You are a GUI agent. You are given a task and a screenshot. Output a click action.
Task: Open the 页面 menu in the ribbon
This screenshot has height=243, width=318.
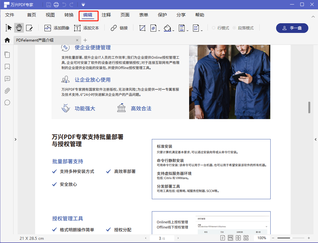[x=124, y=15]
